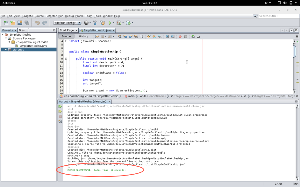The width and height of the screenshot is (300, 187).
Task: Click the system volume icon
Action: click(285, 3)
